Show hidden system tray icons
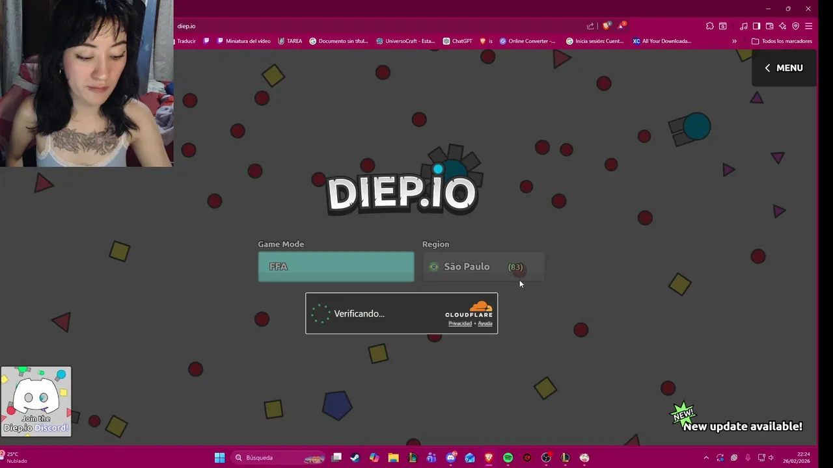The height and width of the screenshot is (468, 833). [x=706, y=458]
